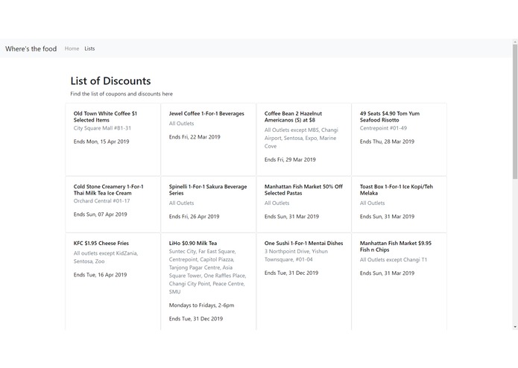Open Spinelli 1-For-1 Sakura Beverage Series title
Screen dimensions: 518x368
[208, 190]
